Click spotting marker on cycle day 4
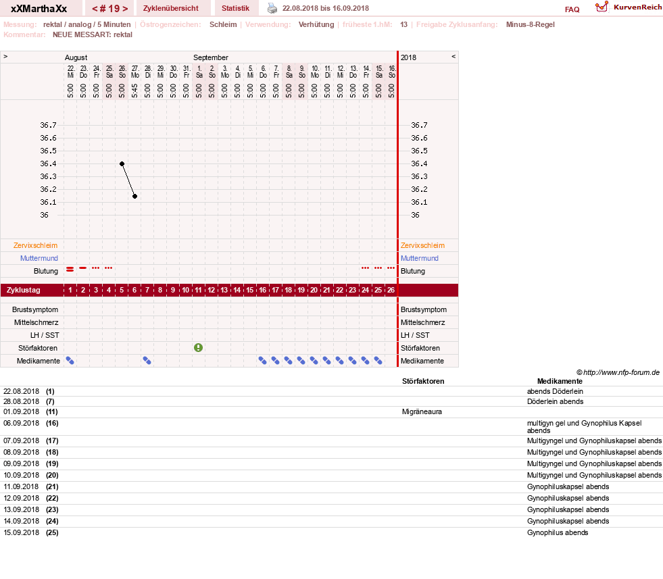Image resolution: width=663 pixels, height=579 pixels. coord(109,268)
